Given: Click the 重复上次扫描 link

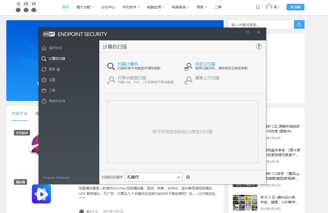Looking at the screenshot, I should (207, 78).
